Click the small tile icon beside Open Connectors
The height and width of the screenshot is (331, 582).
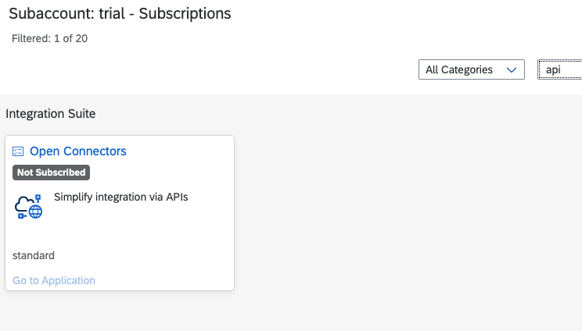point(19,151)
